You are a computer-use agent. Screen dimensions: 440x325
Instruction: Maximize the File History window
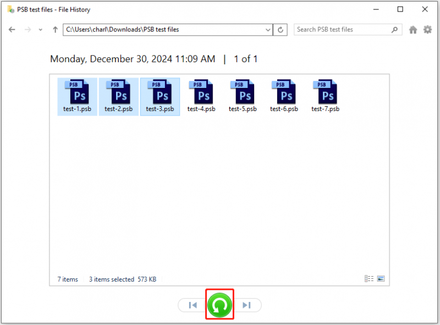(400, 9)
